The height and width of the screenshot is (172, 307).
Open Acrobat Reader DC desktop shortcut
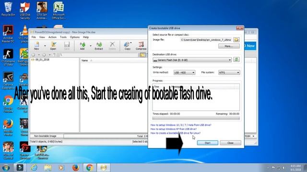8,34
